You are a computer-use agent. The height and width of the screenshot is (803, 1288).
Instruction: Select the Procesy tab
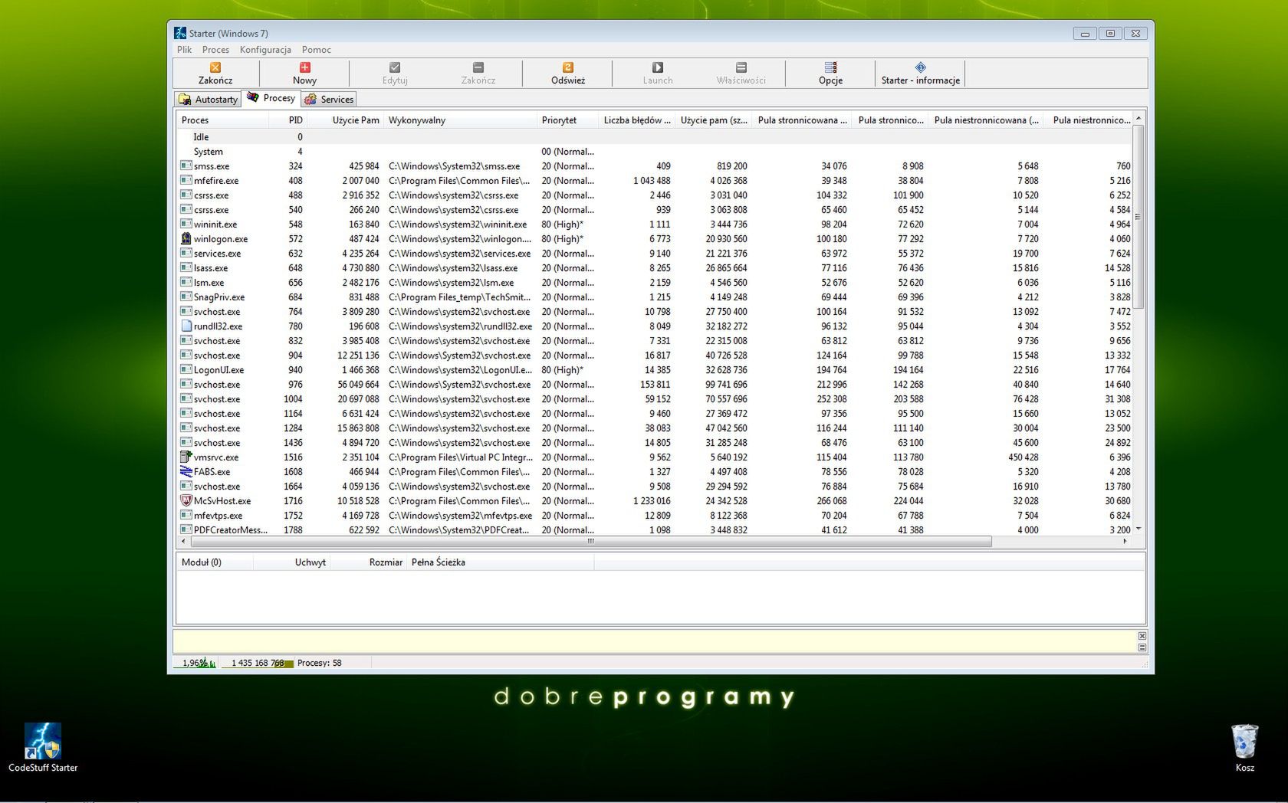click(271, 98)
